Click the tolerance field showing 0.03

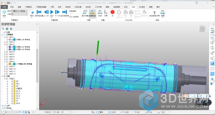click(116, 112)
